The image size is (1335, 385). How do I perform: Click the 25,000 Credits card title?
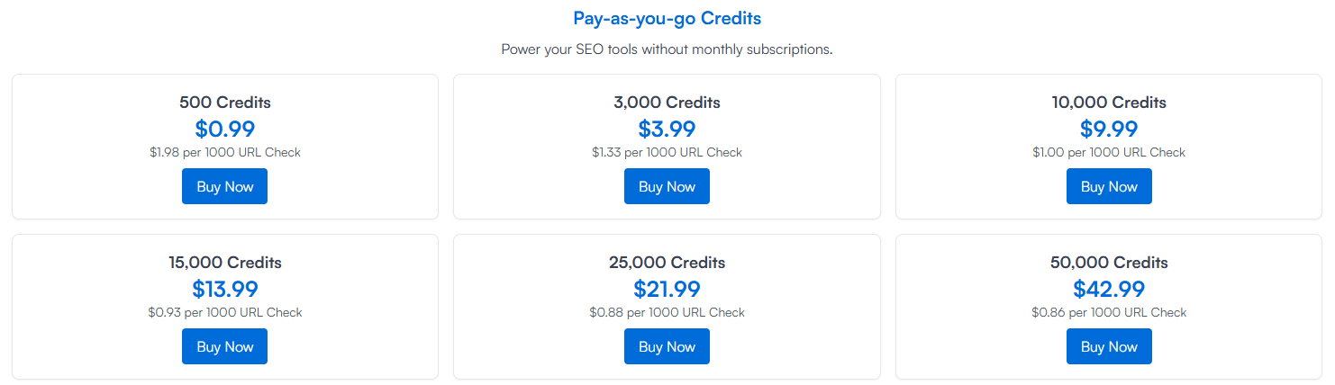(x=667, y=263)
